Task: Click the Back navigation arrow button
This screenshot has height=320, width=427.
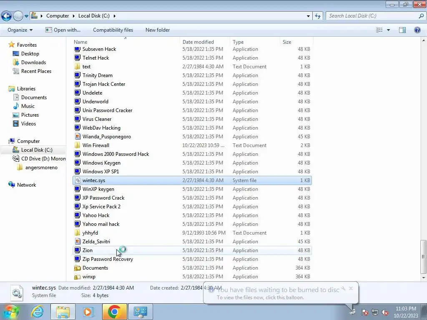Action: coord(7,16)
